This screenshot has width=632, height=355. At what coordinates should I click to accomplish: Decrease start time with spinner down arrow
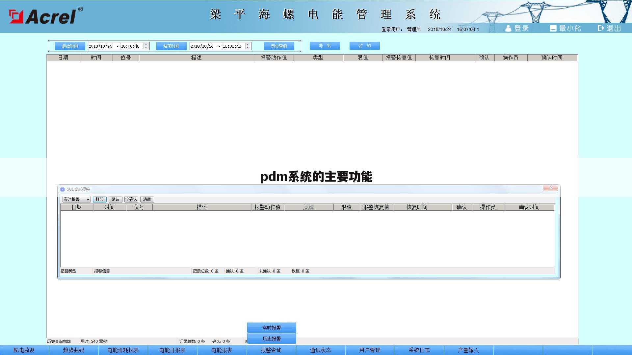click(146, 48)
